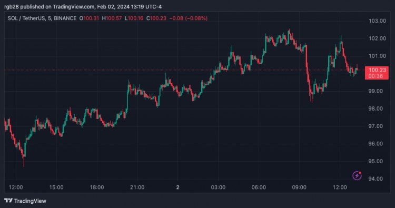Click the 00:36 candle countdown timer

tap(376, 76)
